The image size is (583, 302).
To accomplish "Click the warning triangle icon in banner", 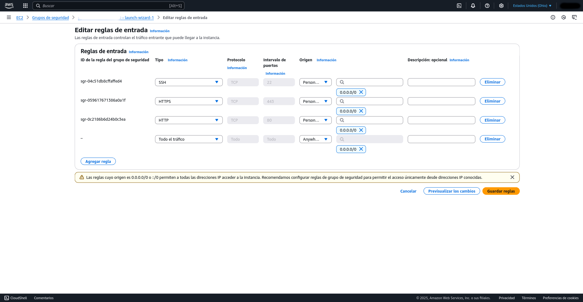I will [82, 177].
